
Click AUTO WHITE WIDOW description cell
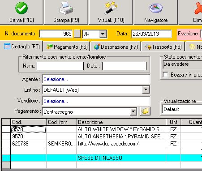click(121, 129)
